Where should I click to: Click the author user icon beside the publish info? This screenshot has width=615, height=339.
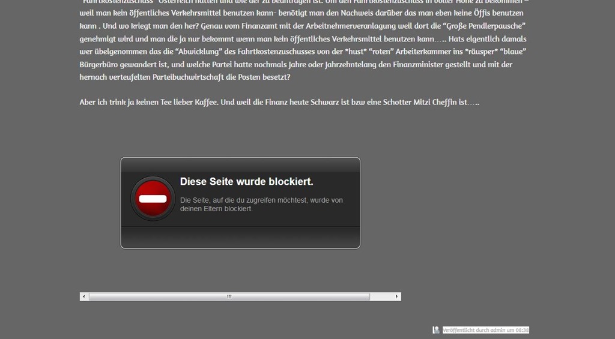[436, 330]
